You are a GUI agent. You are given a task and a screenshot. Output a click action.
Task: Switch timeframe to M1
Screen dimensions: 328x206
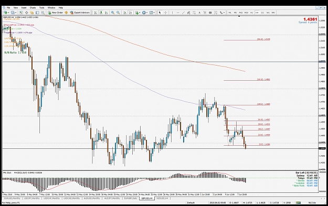(x=230, y=13)
